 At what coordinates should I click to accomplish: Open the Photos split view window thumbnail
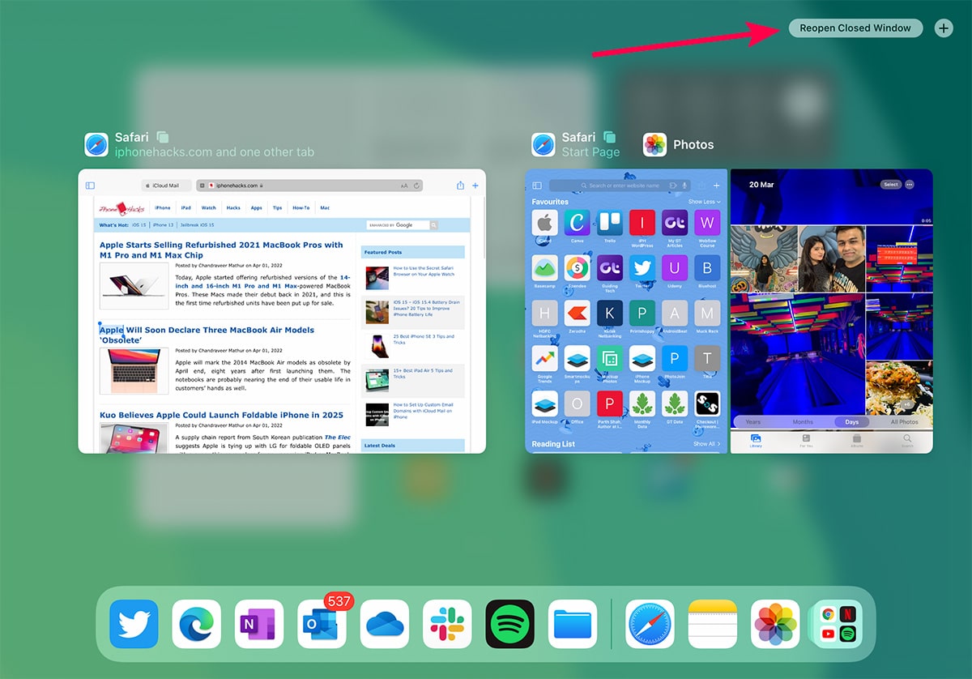tap(831, 311)
